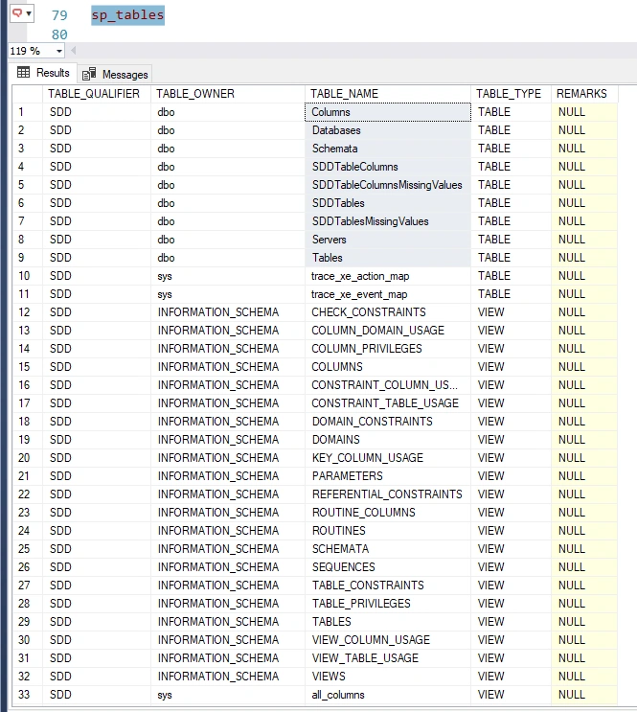Select the TABLE_OWNER column header

point(227,94)
